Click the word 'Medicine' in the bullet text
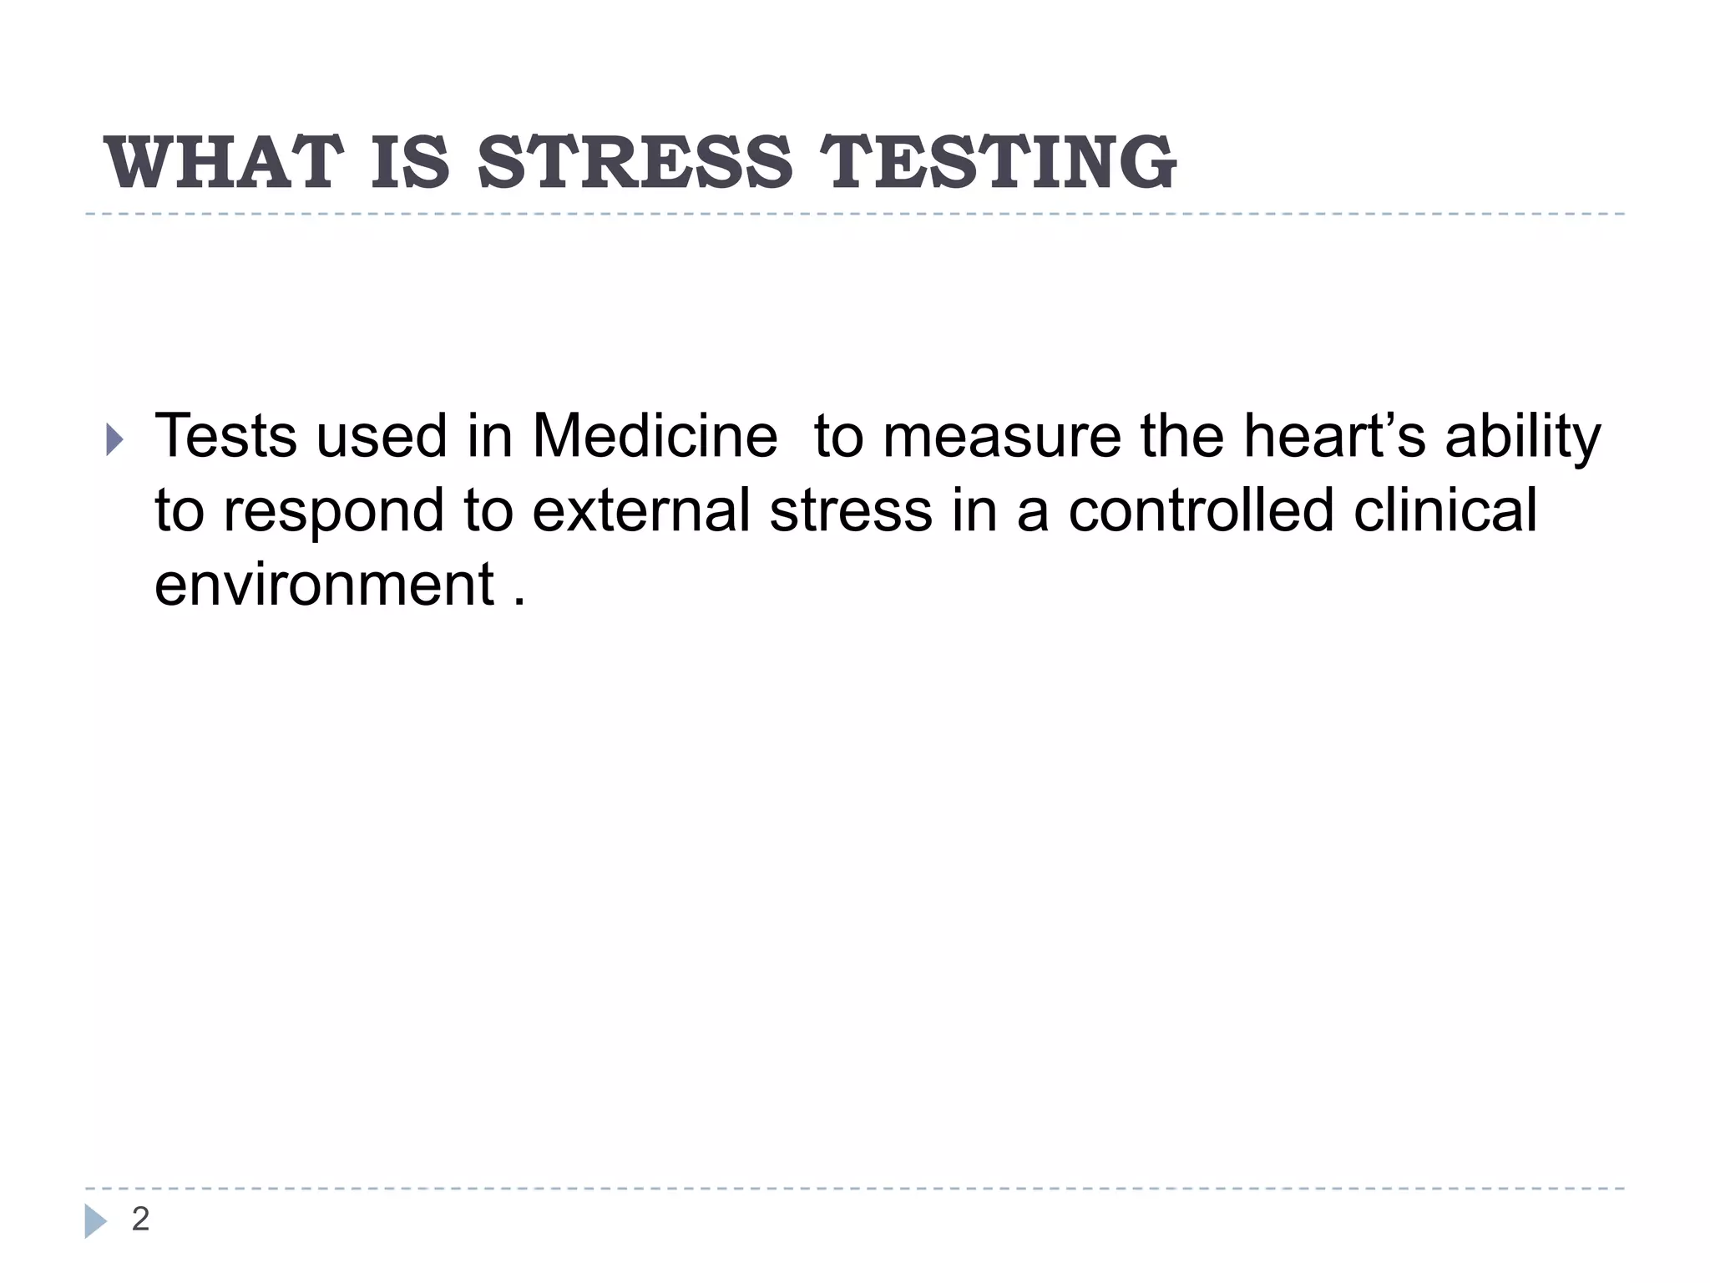1710x1283 pixels. coord(655,436)
